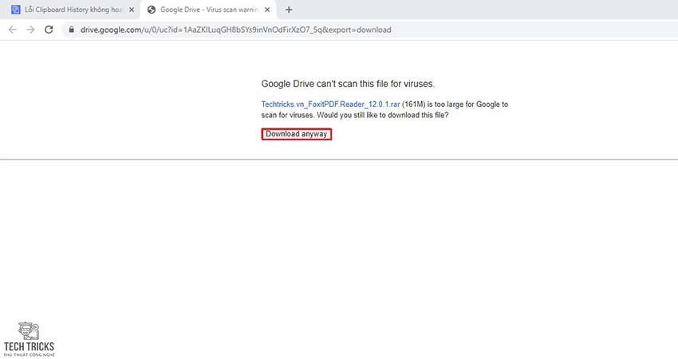The height and width of the screenshot is (359, 678).
Task: Go forward to next page
Action: 30,30
